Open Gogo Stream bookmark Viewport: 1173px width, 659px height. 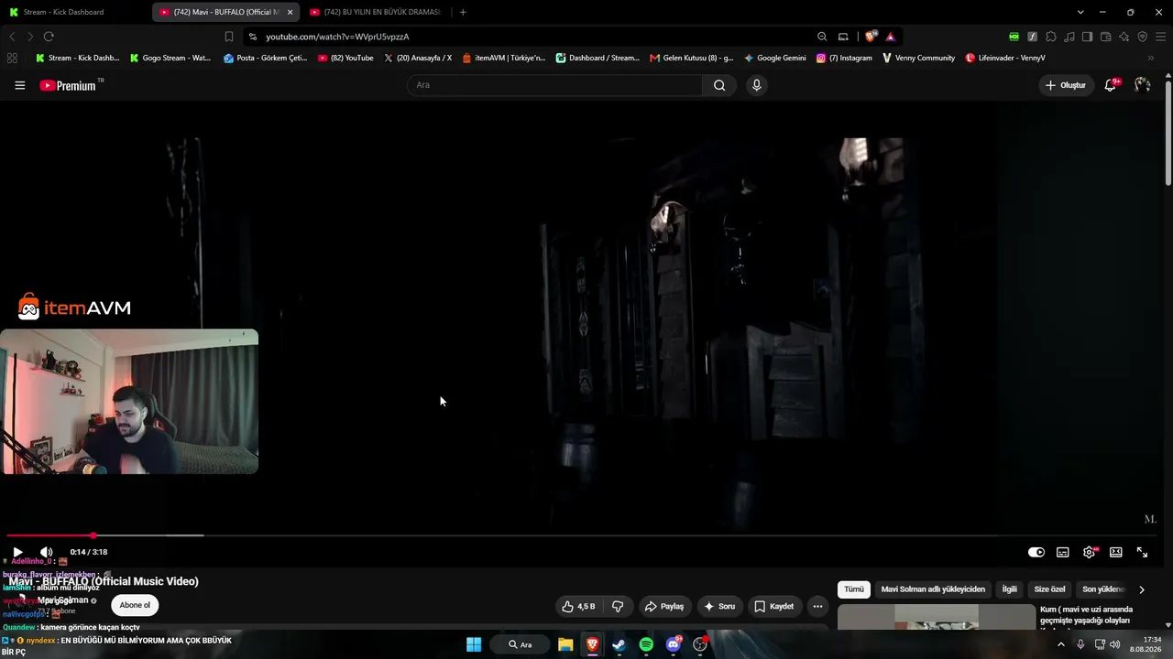[170, 58]
